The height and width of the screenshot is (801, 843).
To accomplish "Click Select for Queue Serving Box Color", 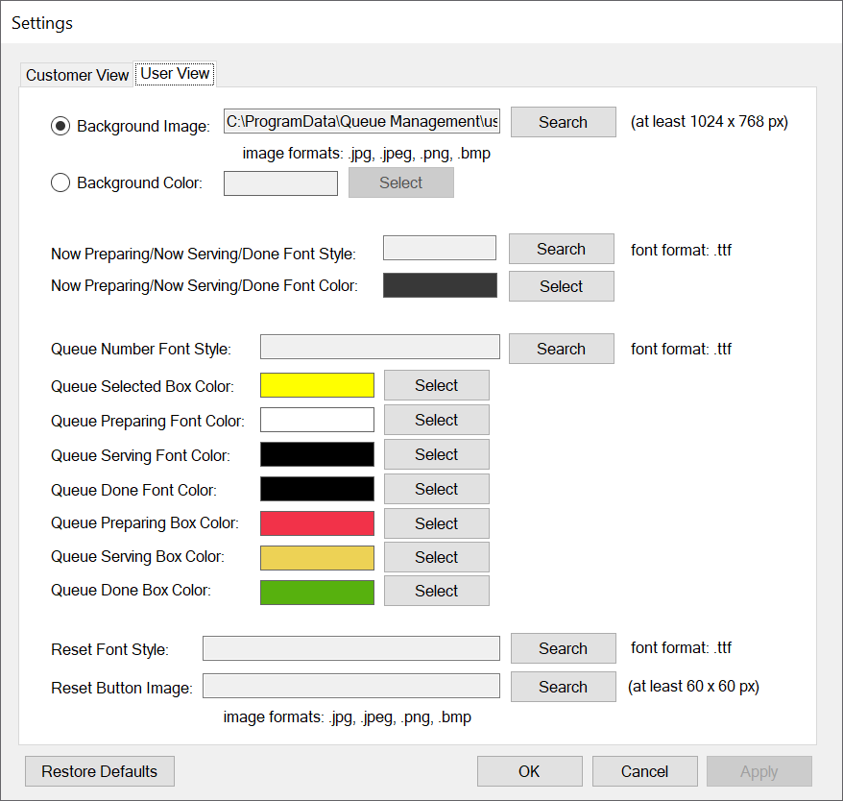I will point(436,557).
